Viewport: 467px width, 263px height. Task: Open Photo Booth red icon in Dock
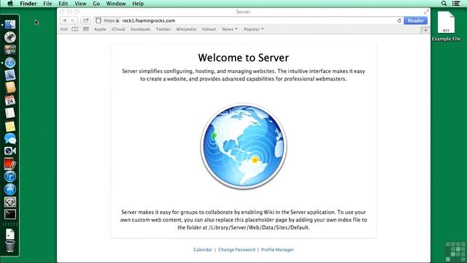click(10, 164)
